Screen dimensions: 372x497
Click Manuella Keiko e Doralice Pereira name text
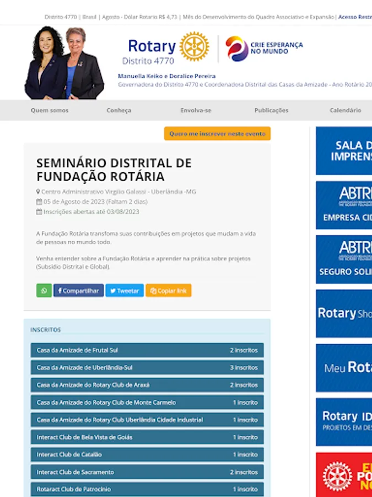click(x=166, y=76)
